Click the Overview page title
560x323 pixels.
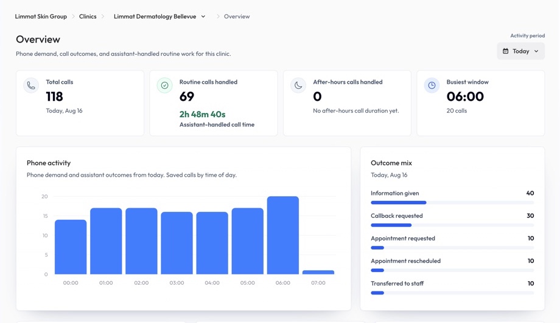click(38, 39)
